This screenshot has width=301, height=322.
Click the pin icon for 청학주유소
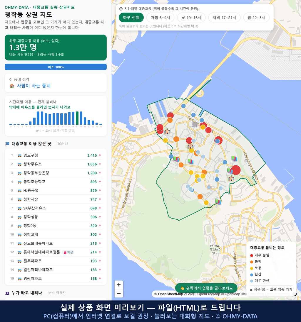(100, 164)
